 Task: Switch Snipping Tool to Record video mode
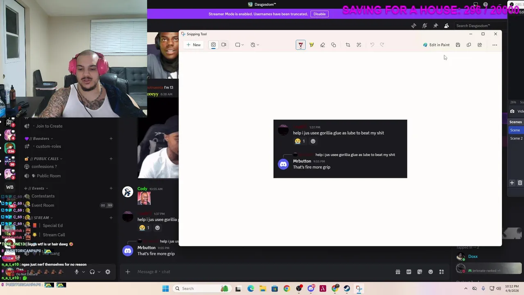(x=224, y=45)
